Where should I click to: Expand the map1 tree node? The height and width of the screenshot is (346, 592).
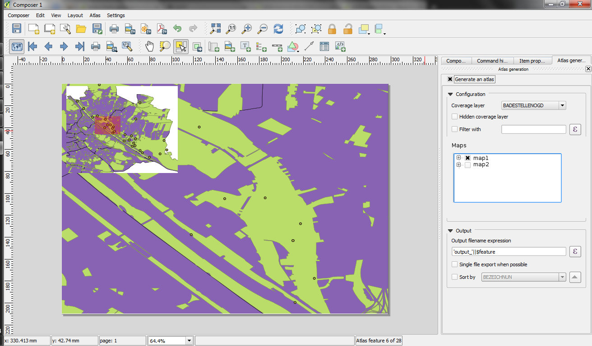click(x=458, y=158)
